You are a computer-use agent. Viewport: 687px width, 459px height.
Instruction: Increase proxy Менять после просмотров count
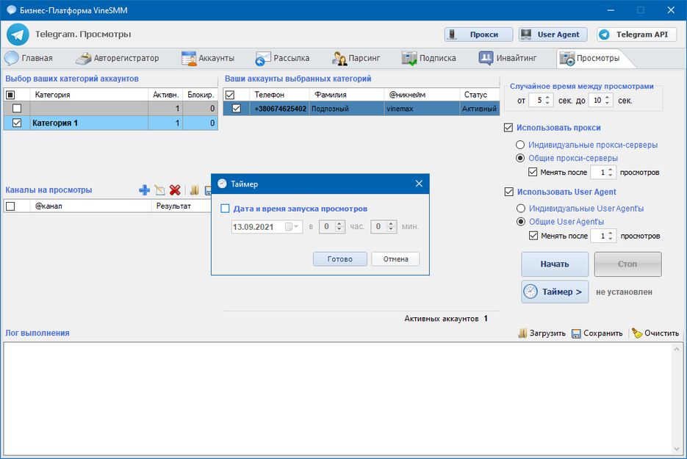coord(611,170)
